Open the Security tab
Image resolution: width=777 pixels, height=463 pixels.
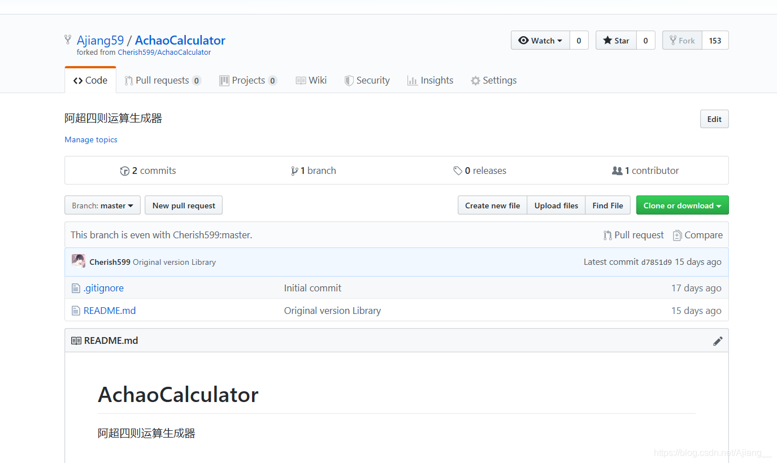(x=367, y=80)
